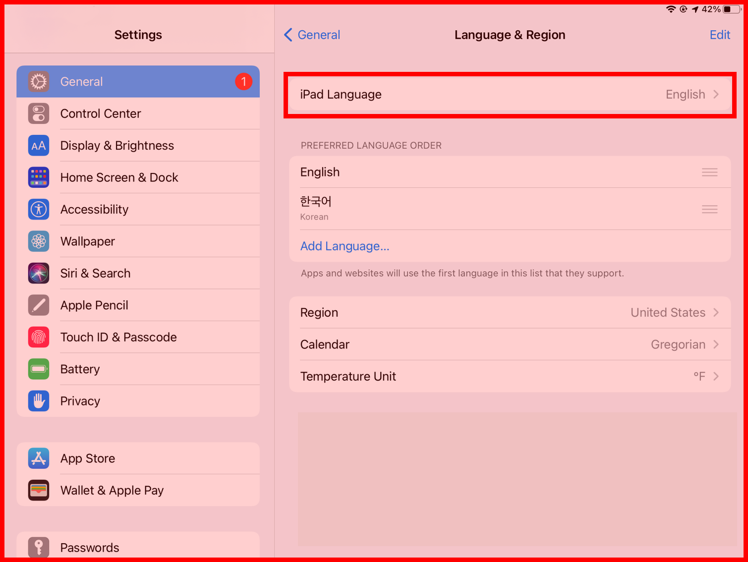Viewport: 748px width, 562px height.
Task: Select English in preferred language order
Action: click(510, 172)
